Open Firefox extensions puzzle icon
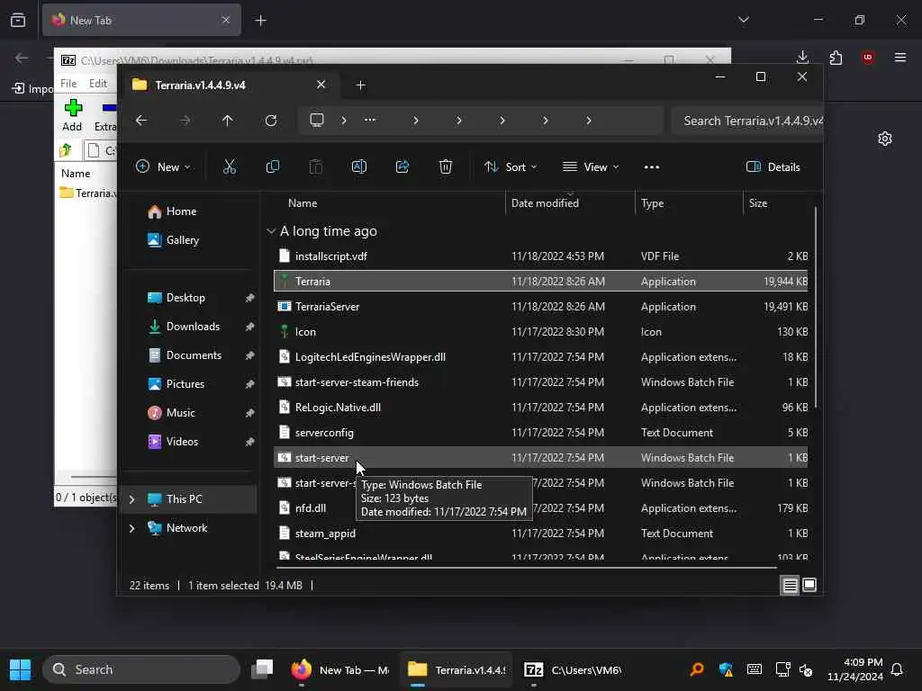 tap(836, 57)
